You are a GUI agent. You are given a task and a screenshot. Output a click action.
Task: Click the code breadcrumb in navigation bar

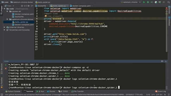pyautogui.click(x=5, y=2)
